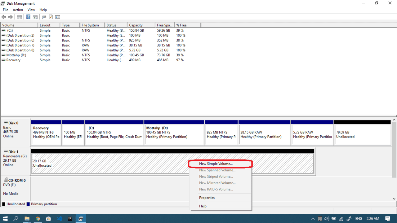Open the notification center from the system tray
This screenshot has width=397, height=223.
coord(387,219)
